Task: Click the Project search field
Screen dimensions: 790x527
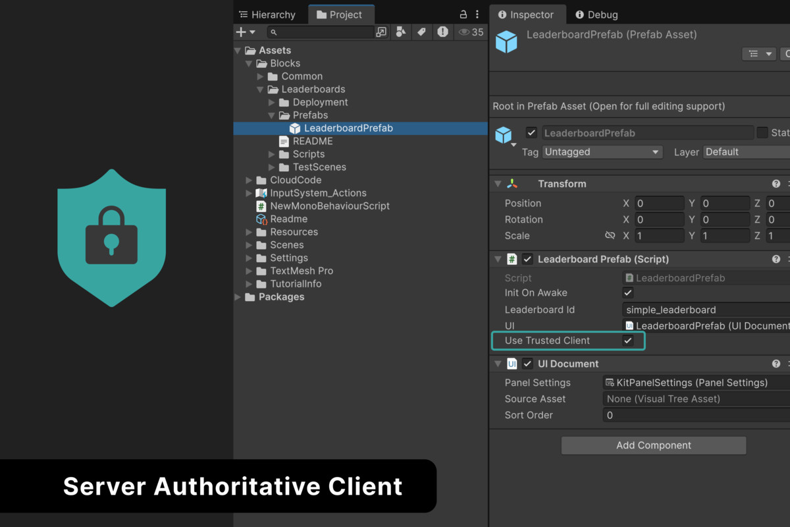Action: click(x=321, y=32)
